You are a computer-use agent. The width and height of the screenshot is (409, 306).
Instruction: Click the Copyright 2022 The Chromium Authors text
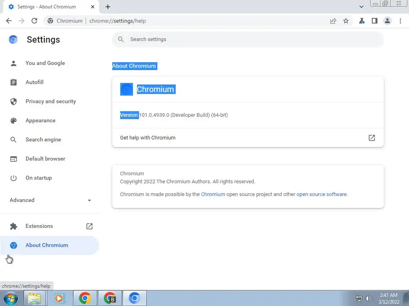[x=188, y=182]
